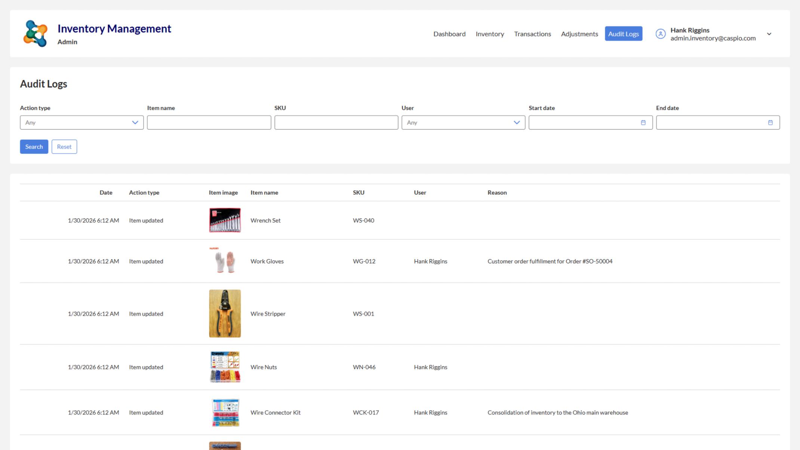Click the Reset button
This screenshot has width=800, height=450.
[x=64, y=147]
